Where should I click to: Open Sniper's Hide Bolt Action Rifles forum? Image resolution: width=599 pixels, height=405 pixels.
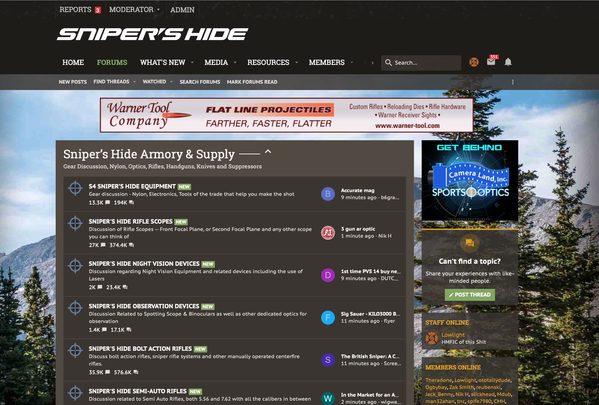point(140,349)
